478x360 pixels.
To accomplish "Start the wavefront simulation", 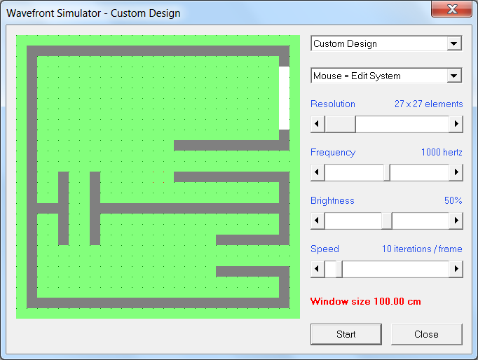I will [x=346, y=334].
